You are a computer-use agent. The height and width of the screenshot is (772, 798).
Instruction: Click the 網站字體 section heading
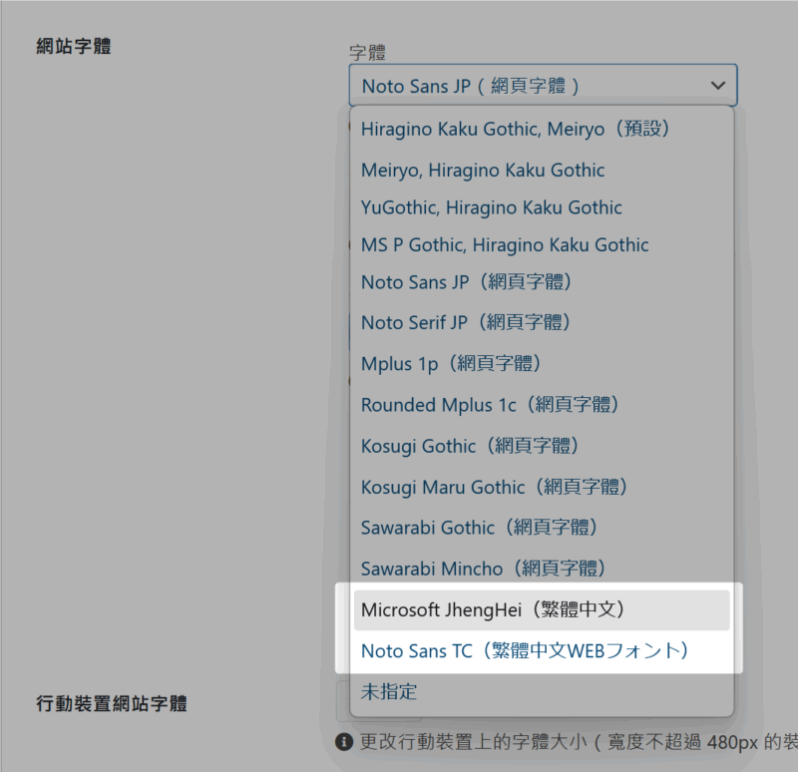(x=74, y=46)
